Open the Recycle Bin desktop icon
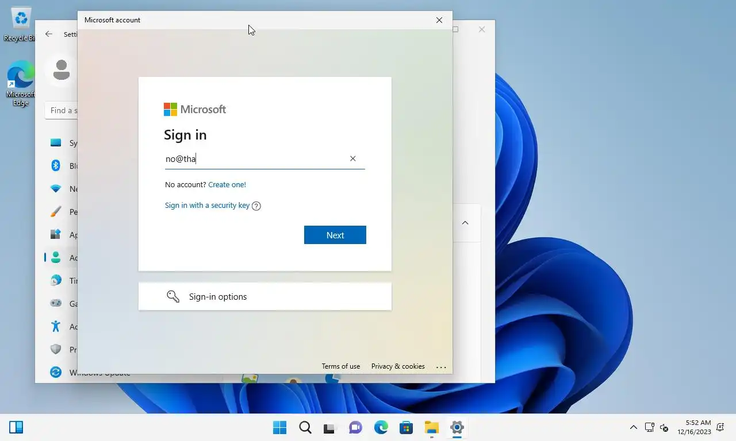736x441 pixels. click(20, 24)
